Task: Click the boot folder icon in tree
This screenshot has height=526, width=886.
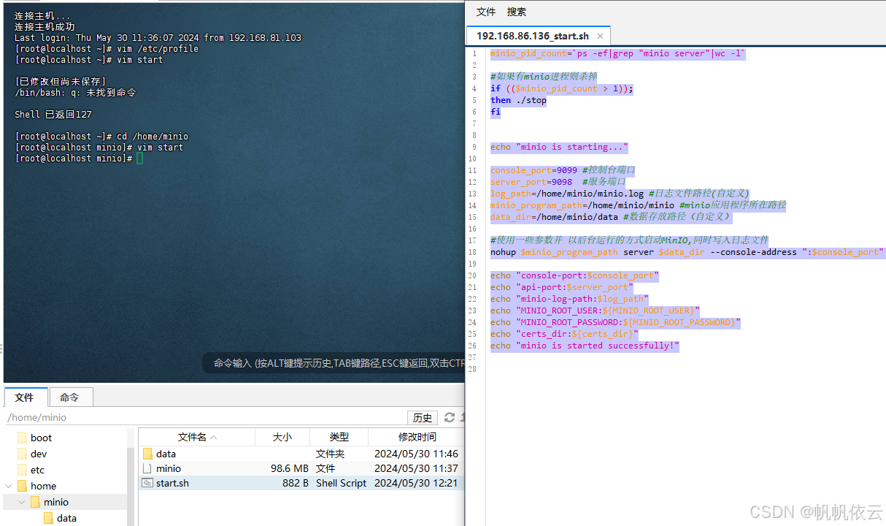Action: 22,438
